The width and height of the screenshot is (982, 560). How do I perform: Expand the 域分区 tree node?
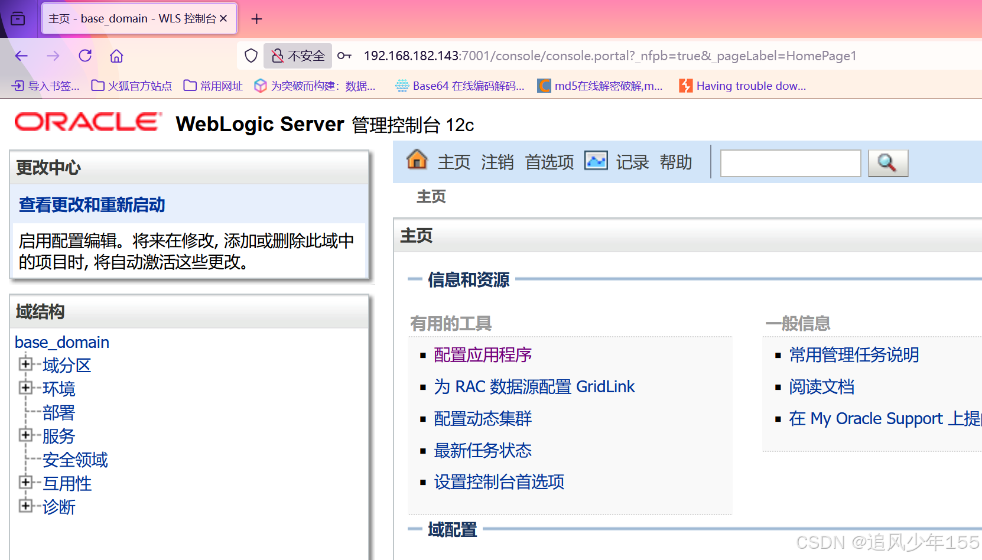[25, 364]
